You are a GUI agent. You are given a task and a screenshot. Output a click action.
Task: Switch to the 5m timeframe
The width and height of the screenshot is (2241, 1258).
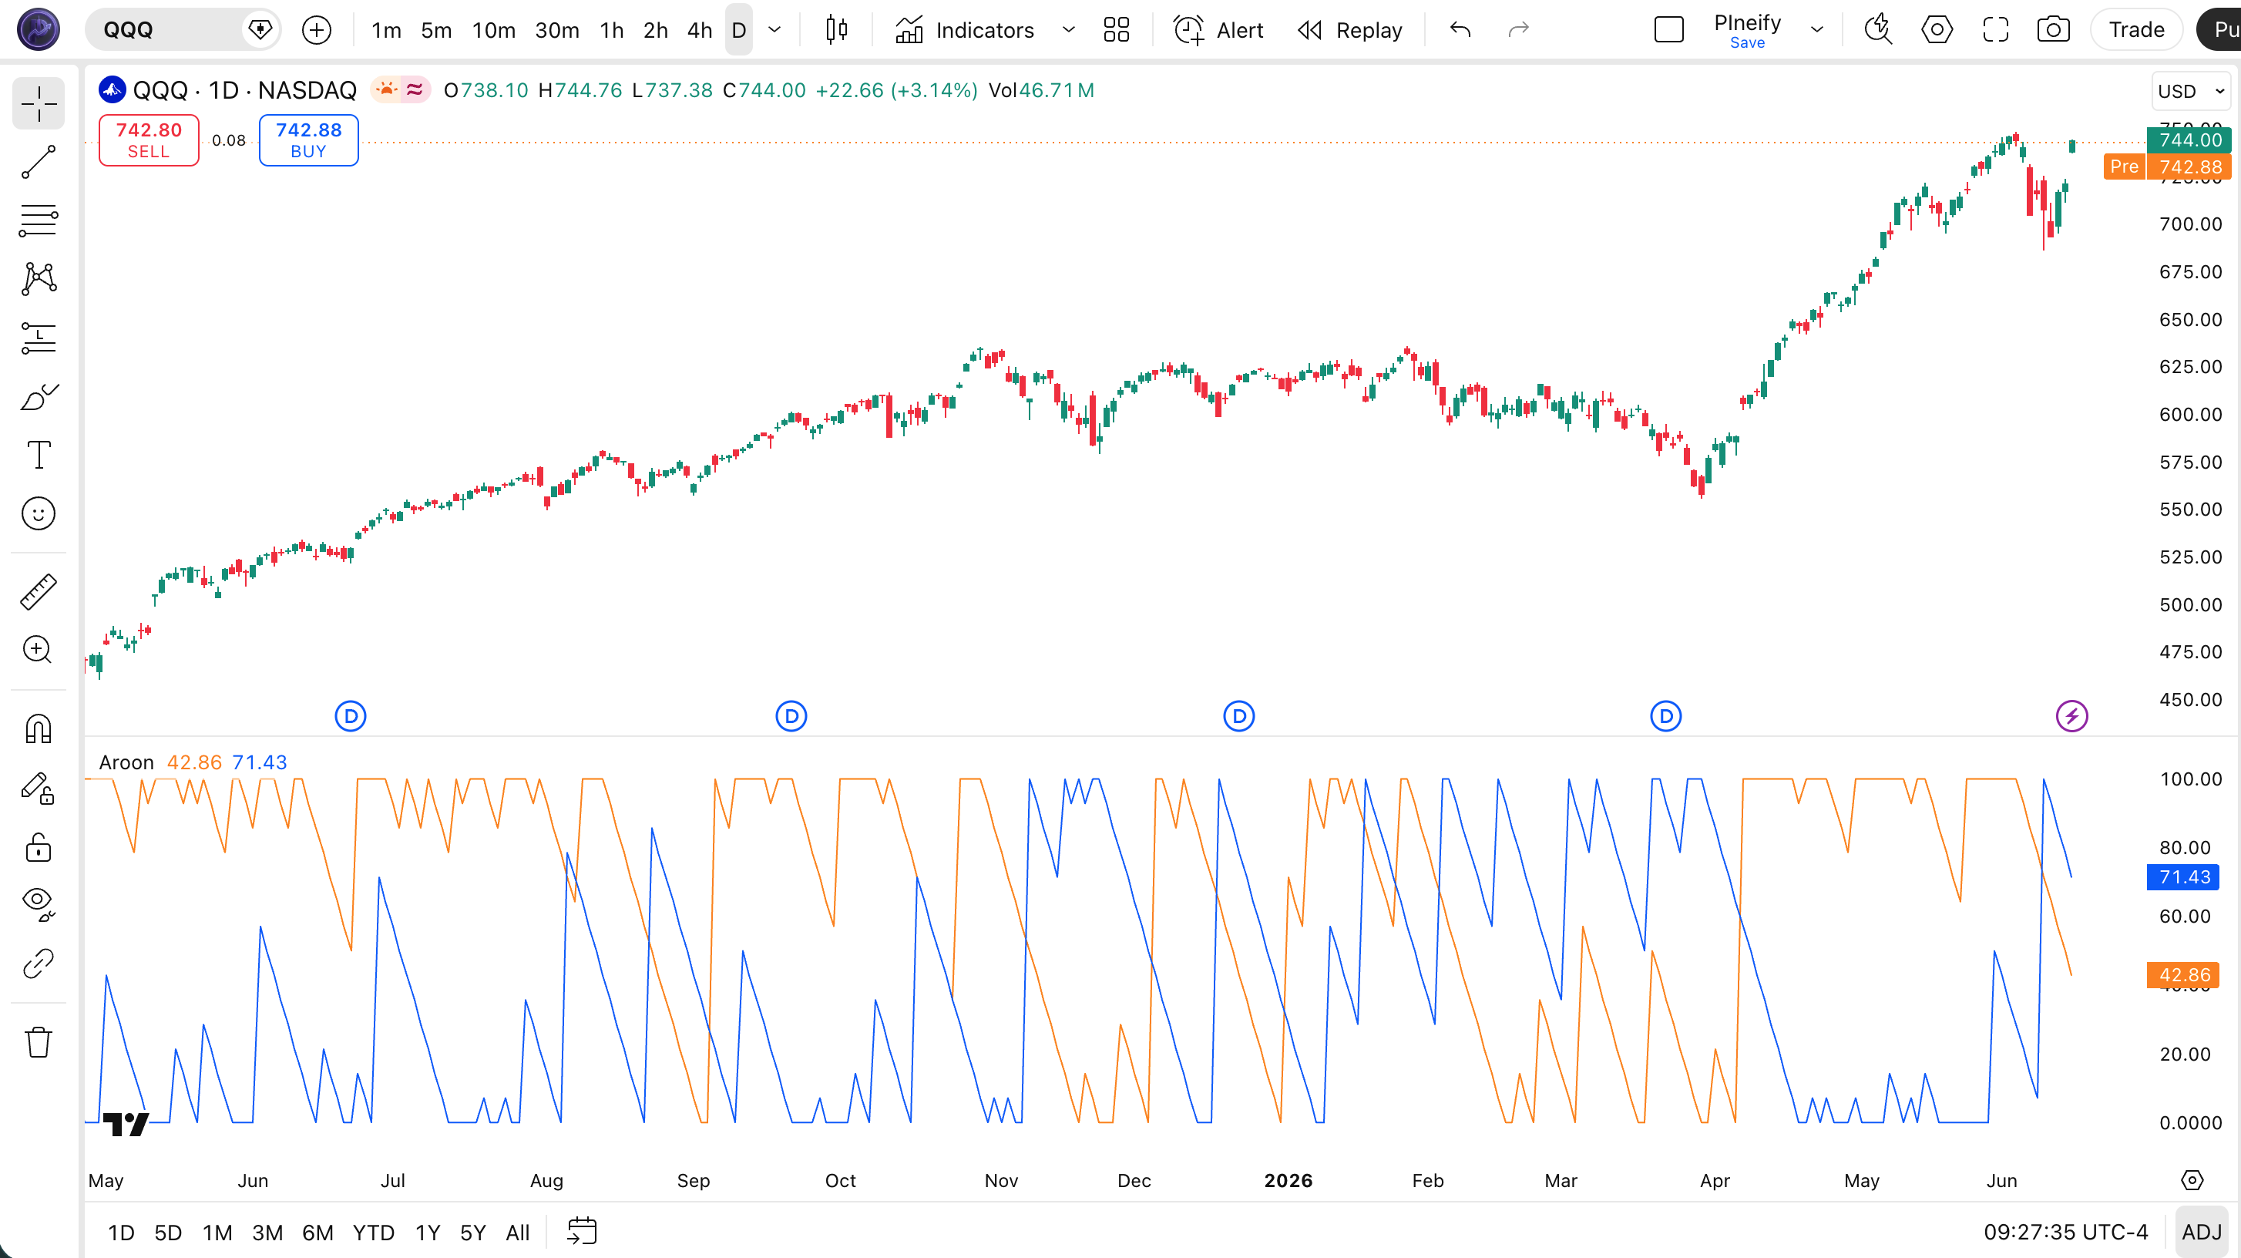437,31
